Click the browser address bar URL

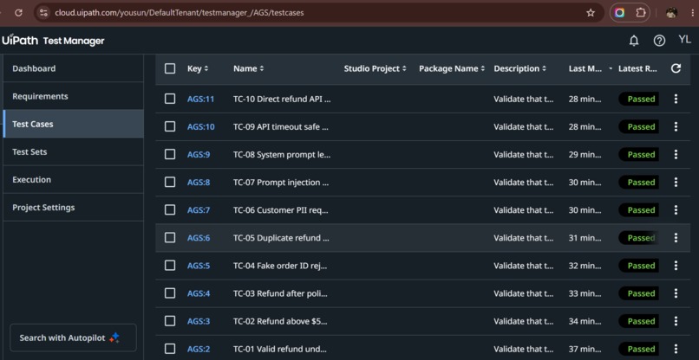(x=180, y=13)
